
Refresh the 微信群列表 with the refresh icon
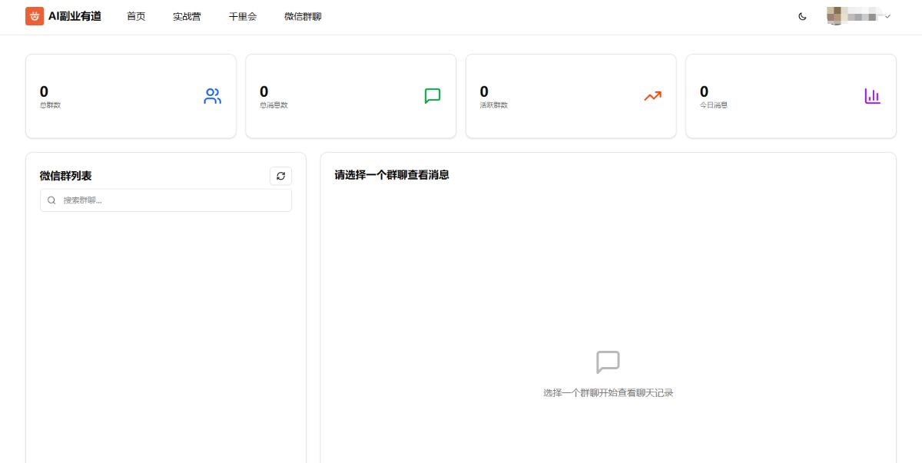[x=280, y=176]
